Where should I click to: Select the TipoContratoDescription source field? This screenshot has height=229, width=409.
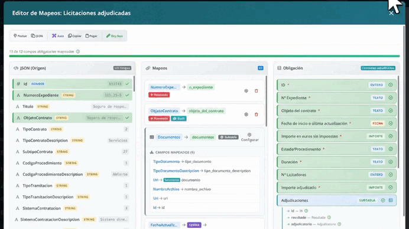pos(72,140)
